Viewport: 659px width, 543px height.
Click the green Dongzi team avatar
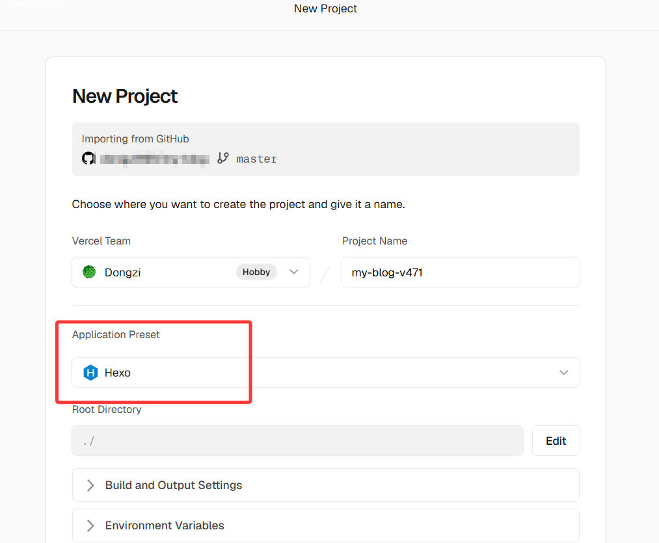coord(89,272)
